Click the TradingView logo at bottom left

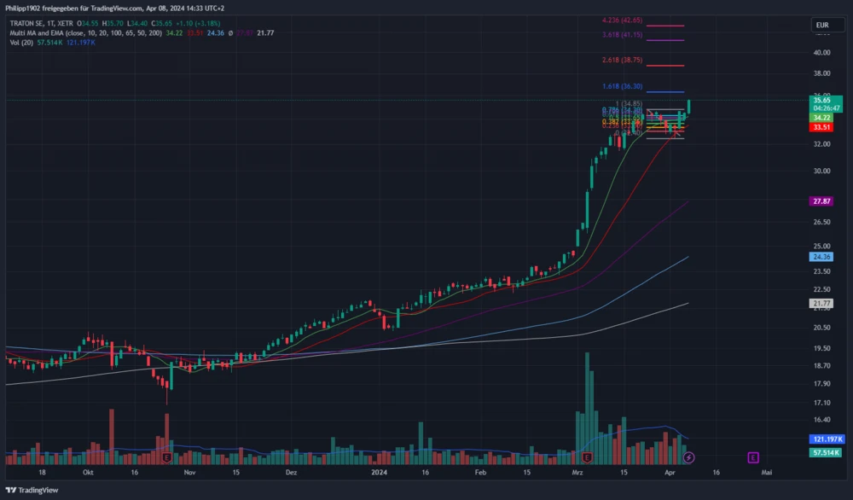point(32,490)
